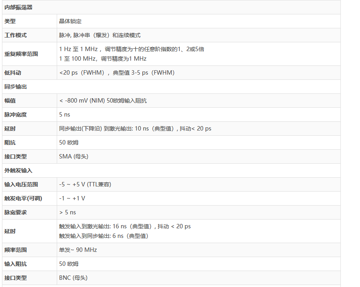The width and height of the screenshot is (360, 287).
Task: Click the 重复频率范围 label cell
Action: 21,54
